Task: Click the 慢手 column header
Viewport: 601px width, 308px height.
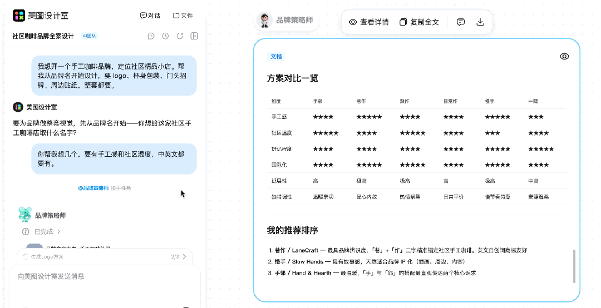Action: point(490,101)
